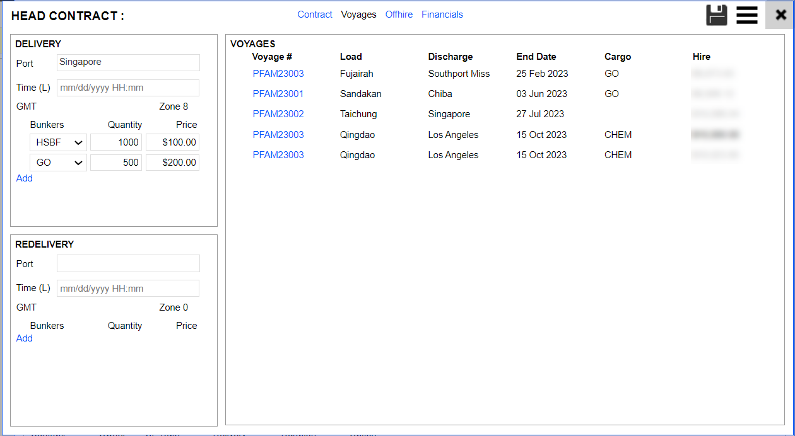Click the Redelivery Port input field
Image resolution: width=795 pixels, height=436 pixels.
[128, 263]
